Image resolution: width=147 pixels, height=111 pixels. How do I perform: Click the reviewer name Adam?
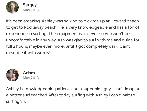coord(29,73)
